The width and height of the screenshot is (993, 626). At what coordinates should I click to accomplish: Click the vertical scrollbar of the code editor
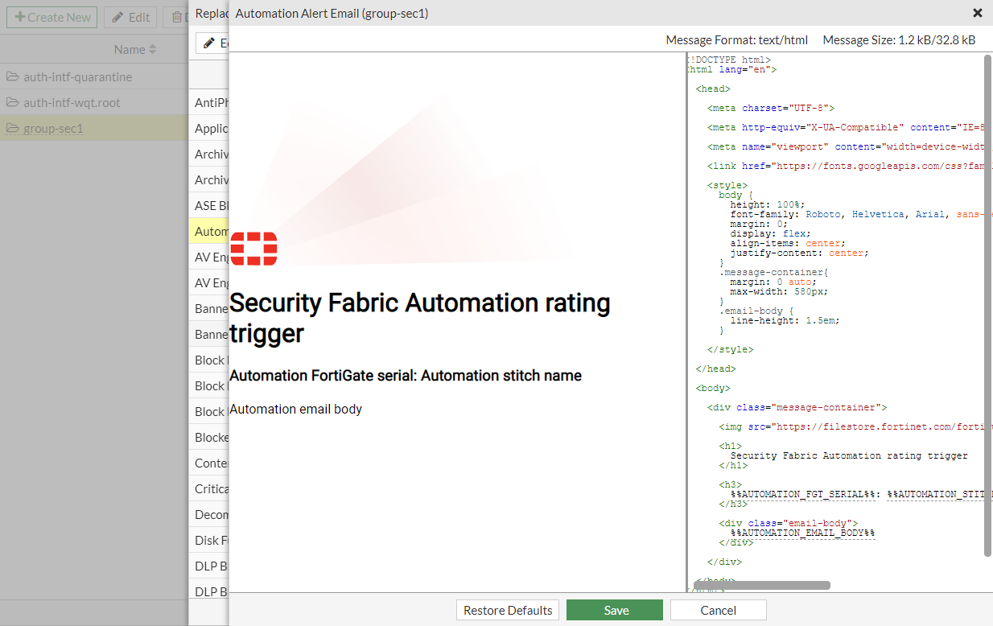click(x=987, y=306)
